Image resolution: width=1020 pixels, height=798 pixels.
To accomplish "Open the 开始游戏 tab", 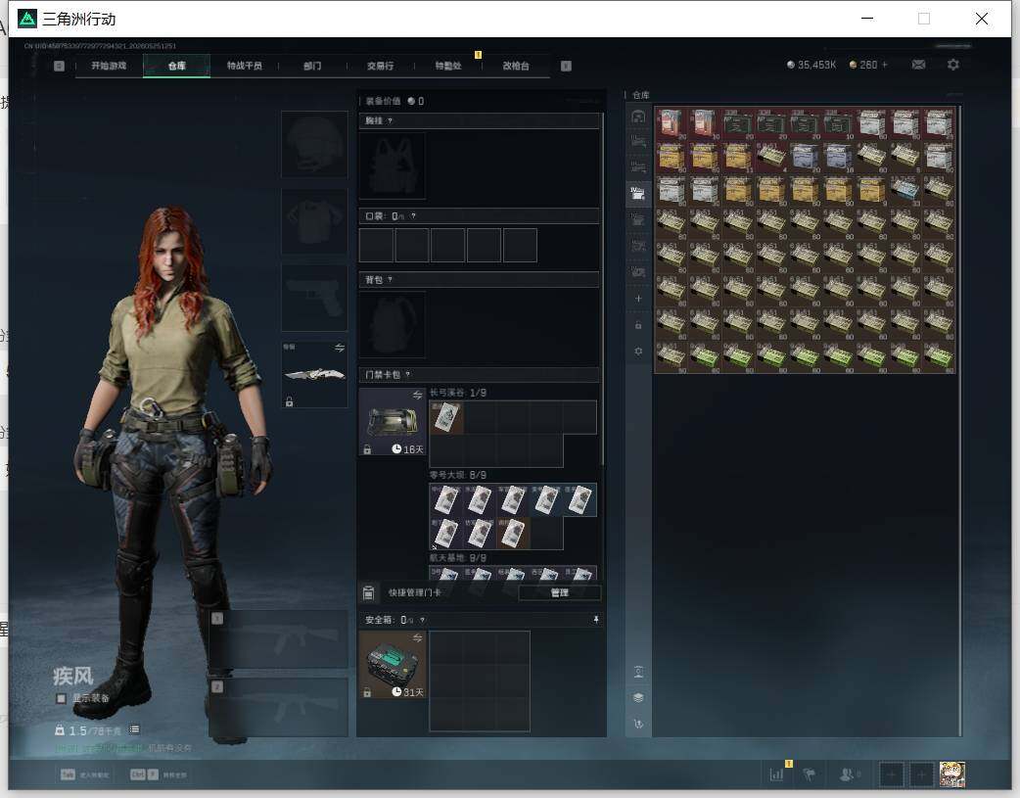I will coord(109,66).
